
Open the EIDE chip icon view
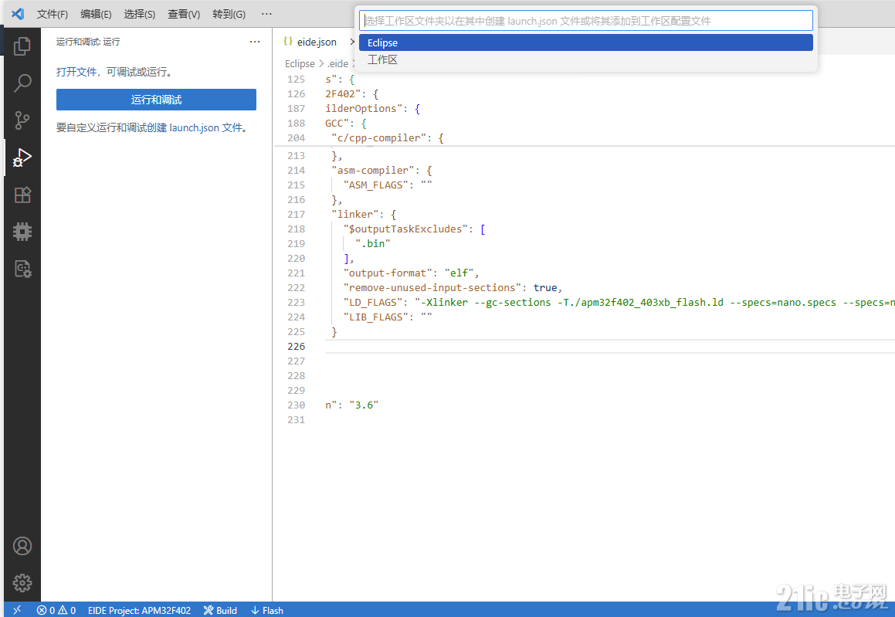[x=22, y=232]
